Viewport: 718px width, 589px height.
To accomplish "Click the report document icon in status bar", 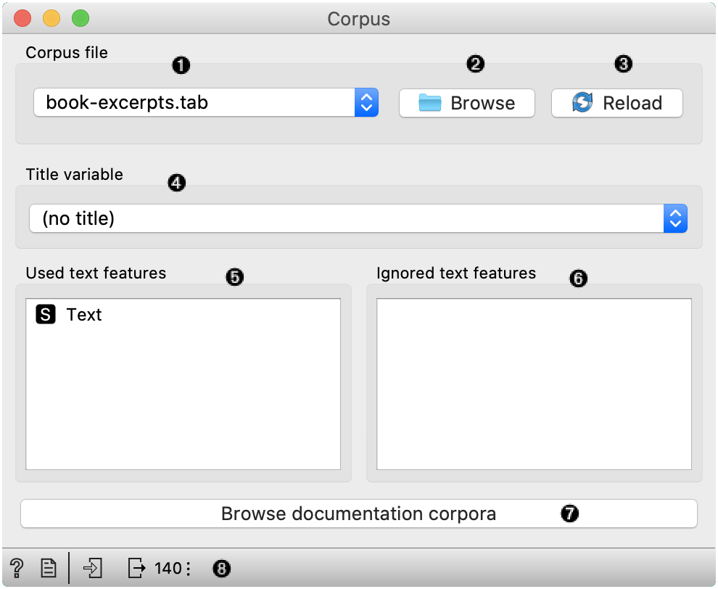I will coord(48,568).
